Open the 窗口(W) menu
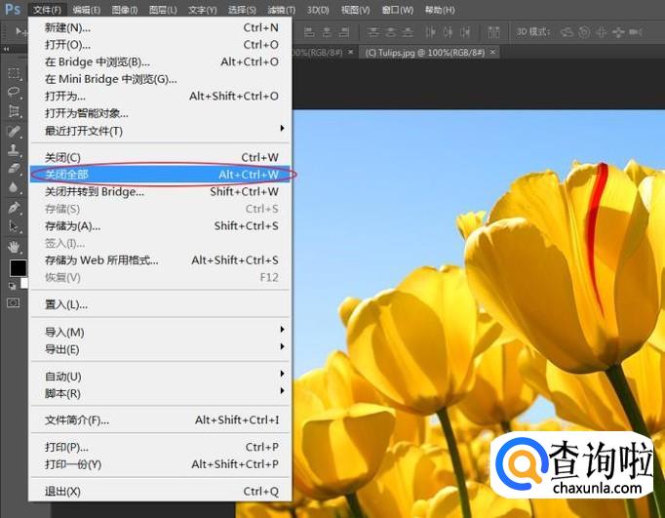Viewport: 665px width, 518px height. click(x=398, y=10)
